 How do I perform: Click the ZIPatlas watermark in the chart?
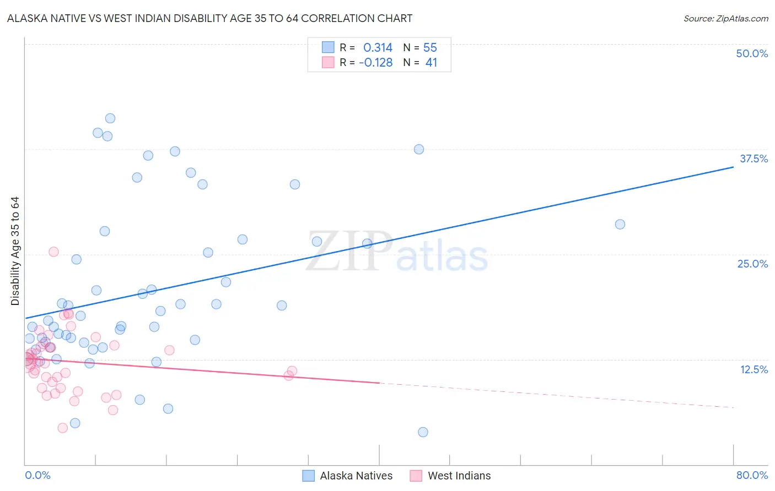click(x=397, y=252)
